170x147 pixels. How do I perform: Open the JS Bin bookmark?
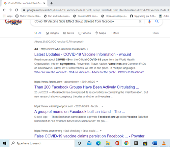164,16
